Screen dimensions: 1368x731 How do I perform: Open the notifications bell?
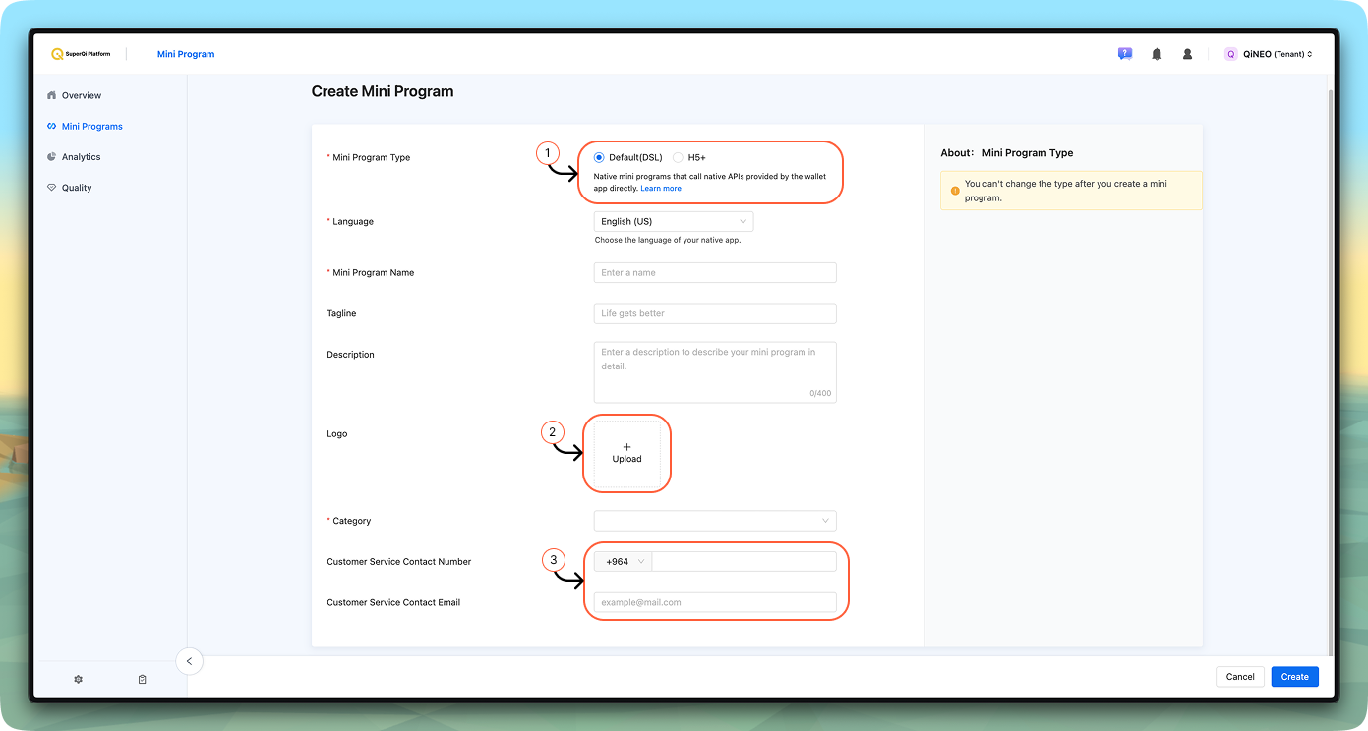1157,54
